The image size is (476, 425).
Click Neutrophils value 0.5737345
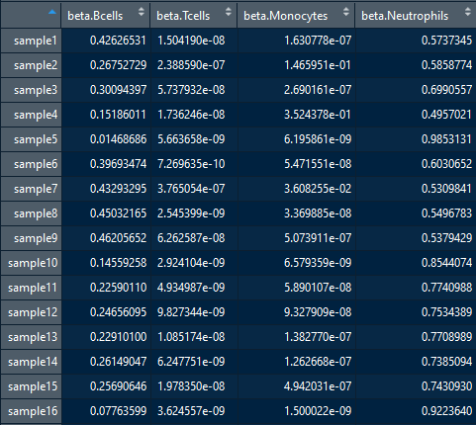tap(446, 41)
